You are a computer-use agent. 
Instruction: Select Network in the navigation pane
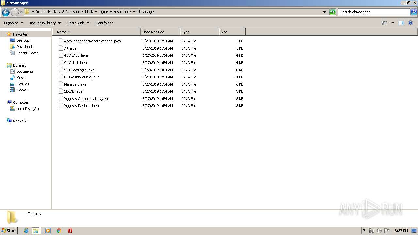20,121
